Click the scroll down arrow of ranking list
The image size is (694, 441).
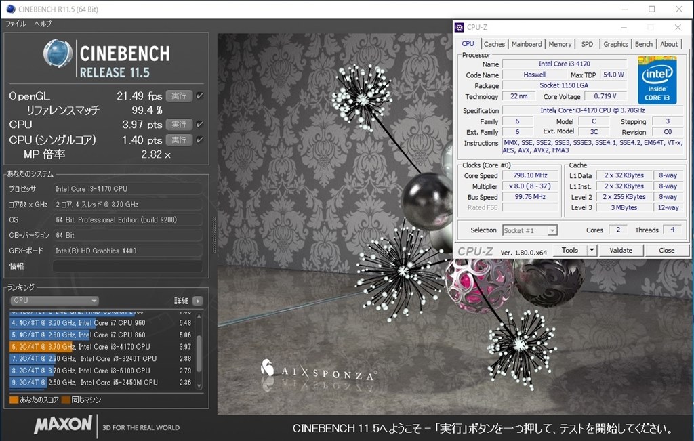coord(199,386)
